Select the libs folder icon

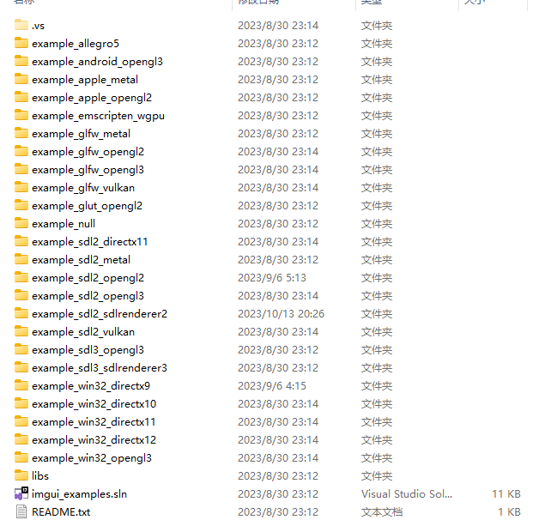[x=21, y=475]
